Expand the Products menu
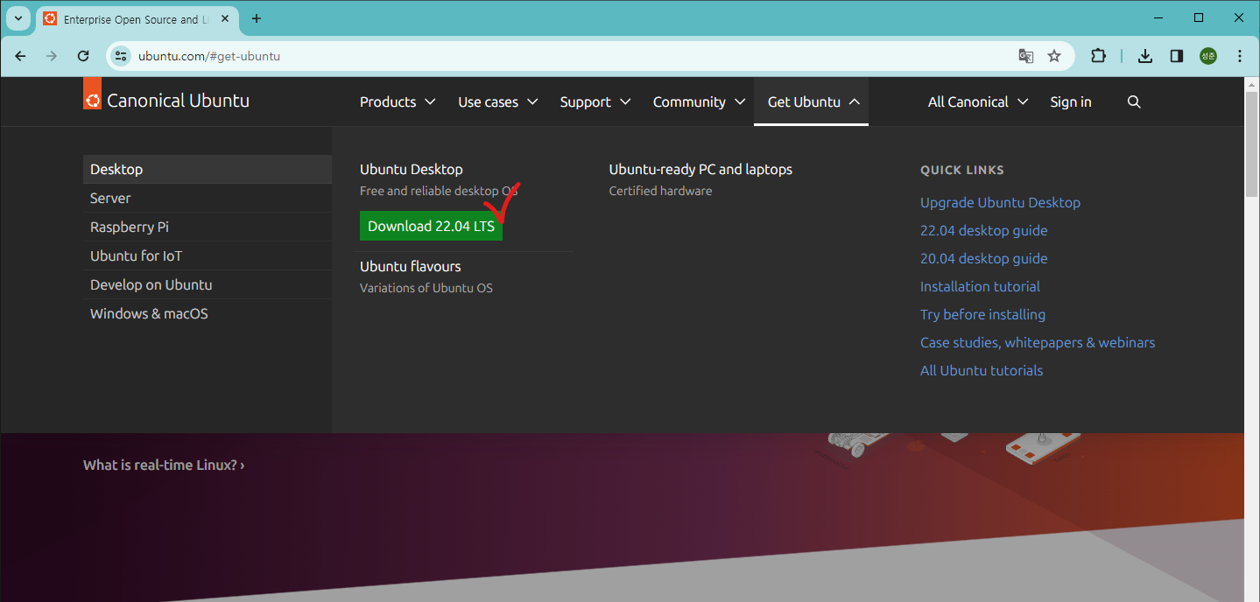The width and height of the screenshot is (1260, 602). coord(398,102)
